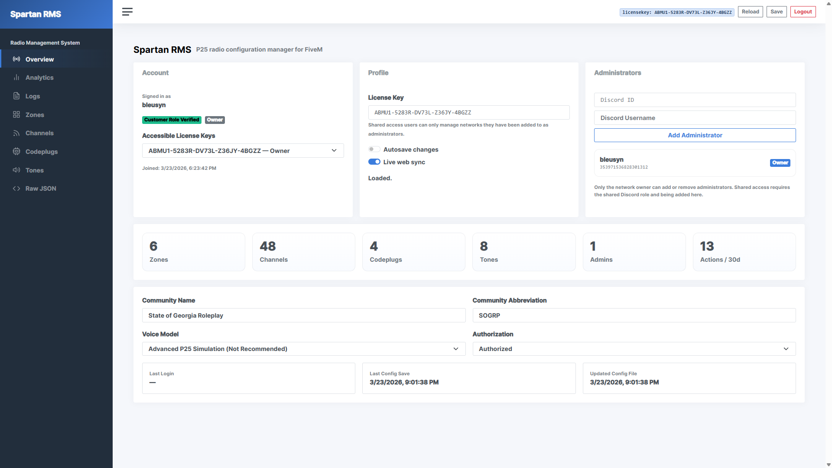Click the Discord ID input field
Image resolution: width=832 pixels, height=468 pixels.
pos(695,100)
